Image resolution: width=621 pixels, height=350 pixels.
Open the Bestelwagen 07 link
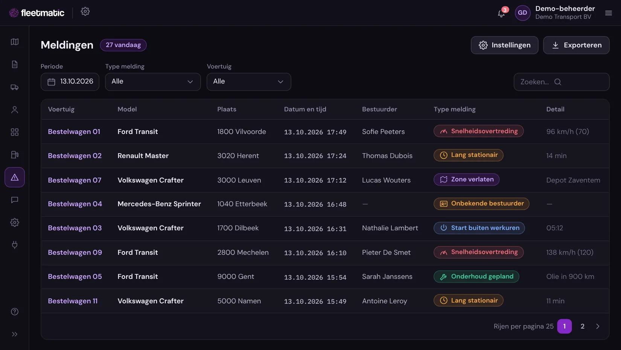coord(75,180)
